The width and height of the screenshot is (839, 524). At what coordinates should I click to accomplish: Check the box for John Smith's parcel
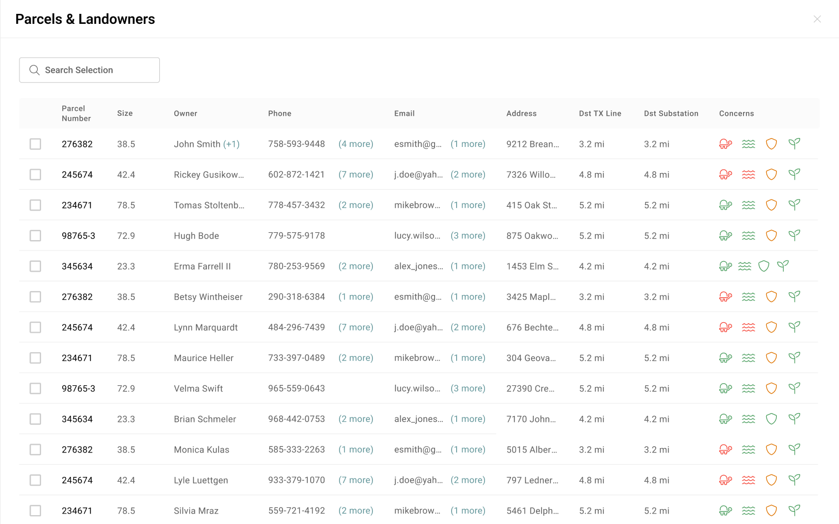[36, 144]
